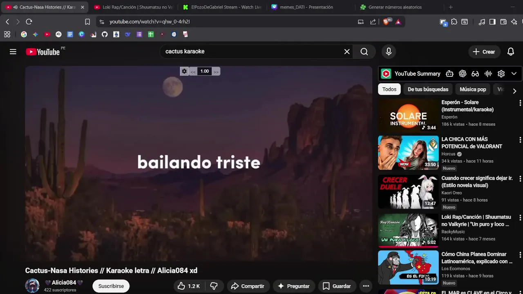
Task: Open options menu for Cómo China Planea Dominar
Action: (x=520, y=255)
